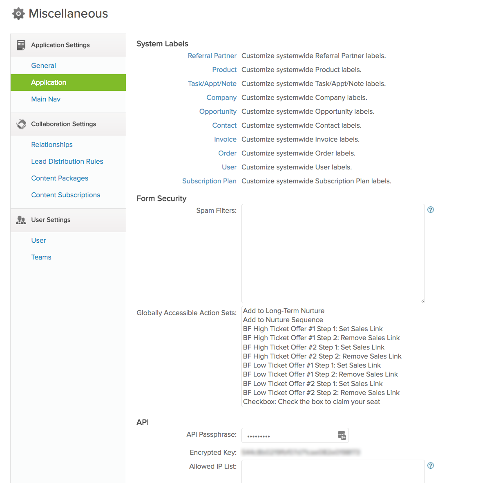The height and width of the screenshot is (483, 487).
Task: Switch to the General settings section
Action: [43, 65]
